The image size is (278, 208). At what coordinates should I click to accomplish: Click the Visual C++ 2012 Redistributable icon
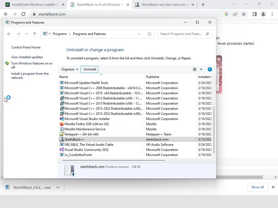click(x=62, y=98)
